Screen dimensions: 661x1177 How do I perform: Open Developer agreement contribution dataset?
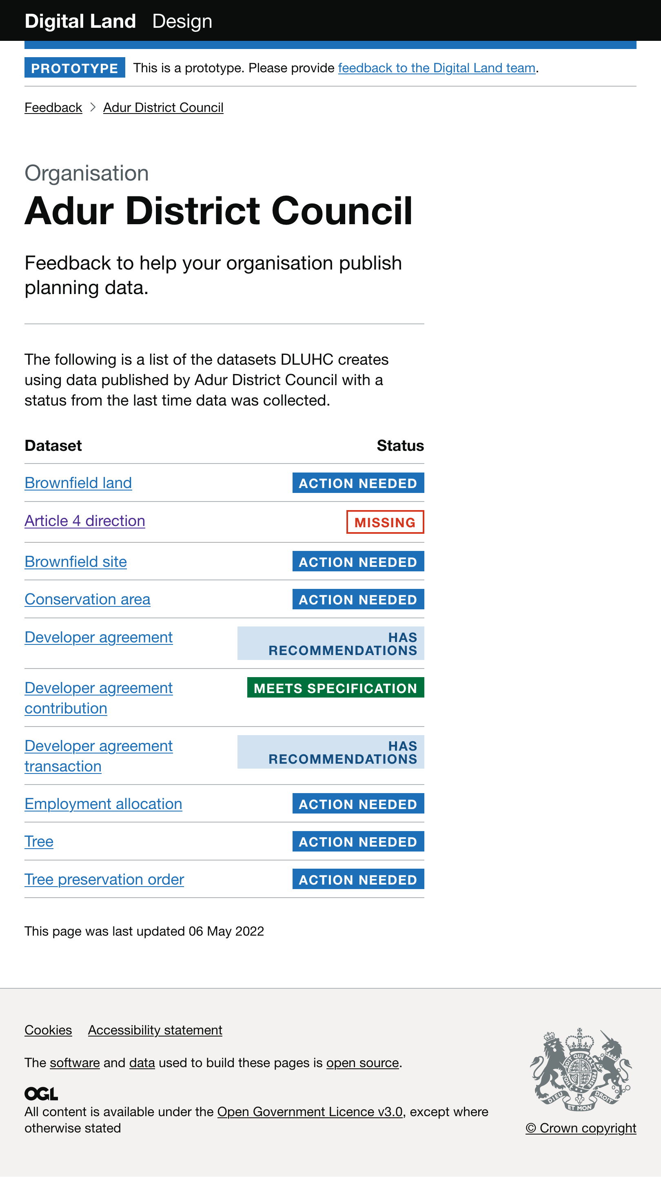[x=98, y=698]
